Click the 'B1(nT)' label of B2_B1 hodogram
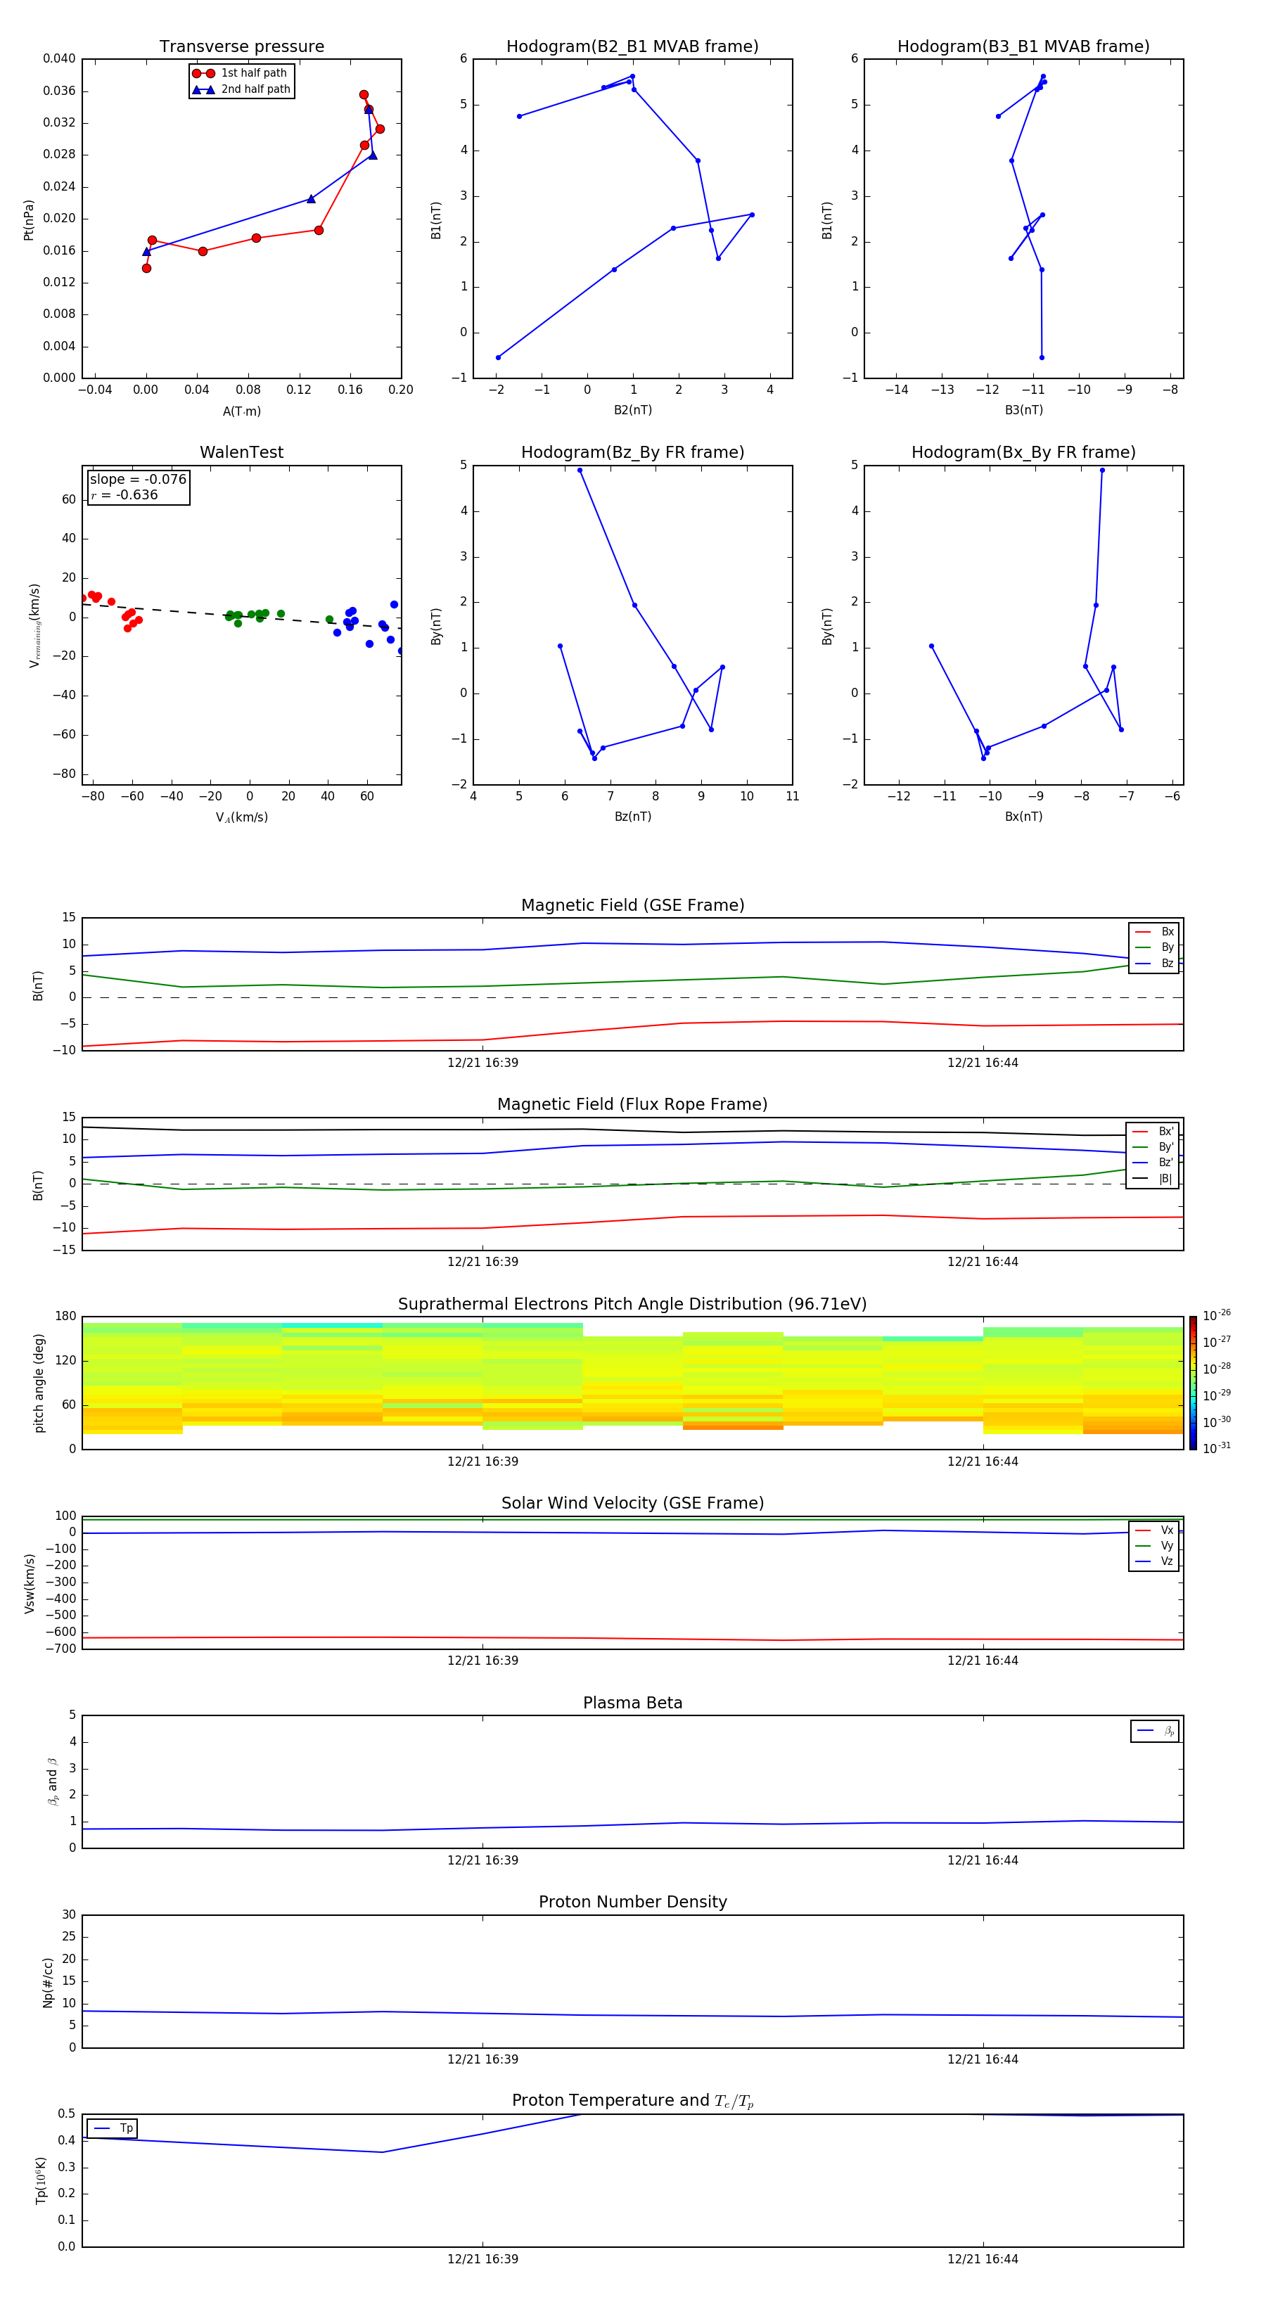Image resolution: width=1266 pixels, height=2321 pixels. pyautogui.click(x=436, y=220)
